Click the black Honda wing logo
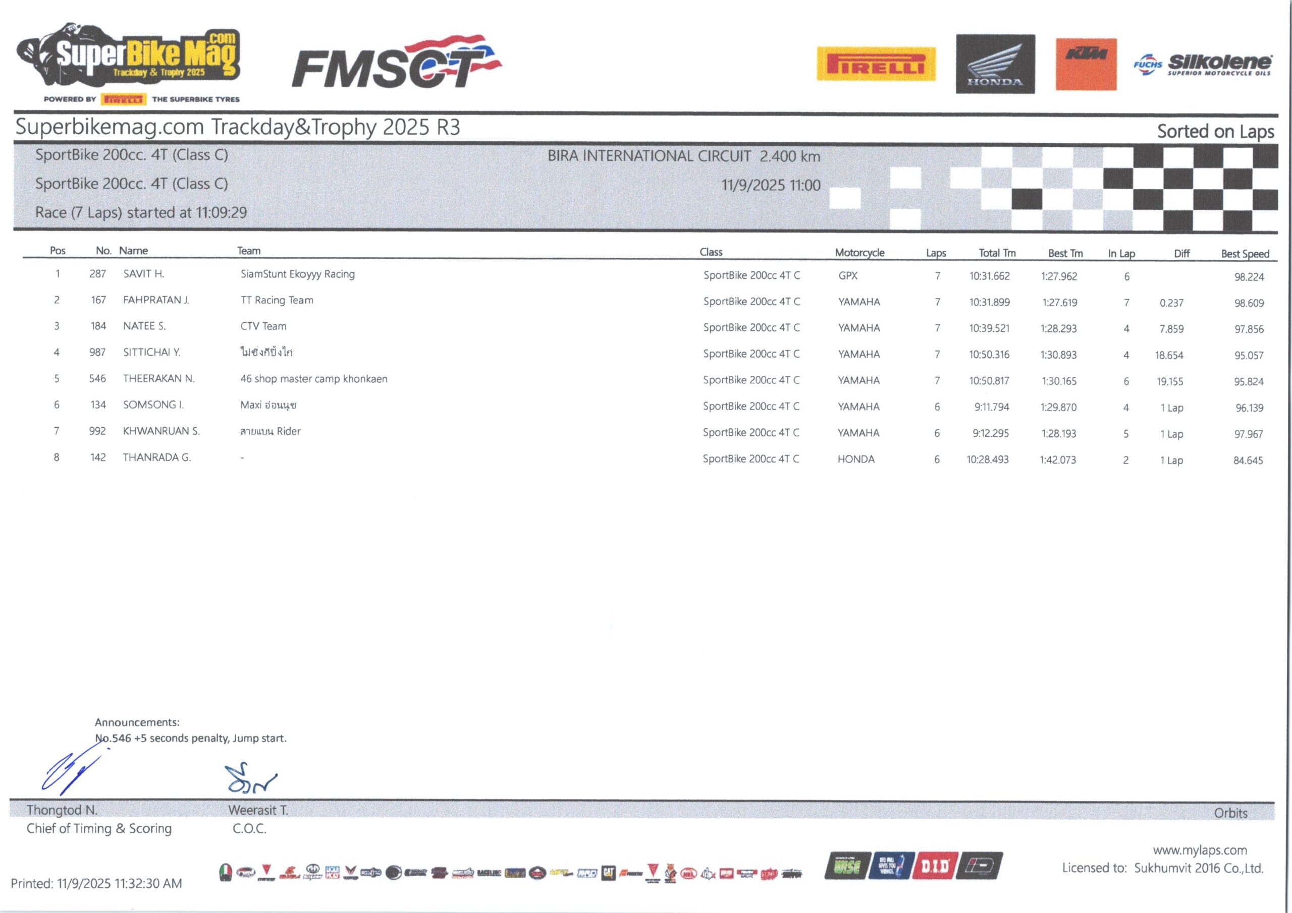 [x=995, y=64]
